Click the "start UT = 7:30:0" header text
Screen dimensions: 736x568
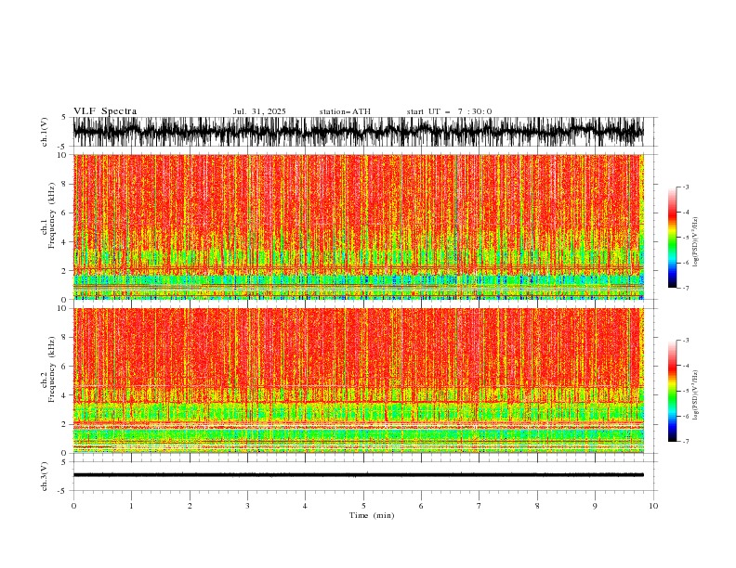coord(449,111)
